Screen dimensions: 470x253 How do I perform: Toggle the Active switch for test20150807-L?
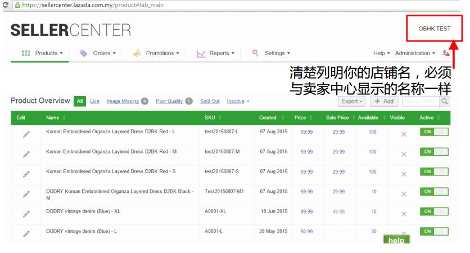(x=433, y=132)
